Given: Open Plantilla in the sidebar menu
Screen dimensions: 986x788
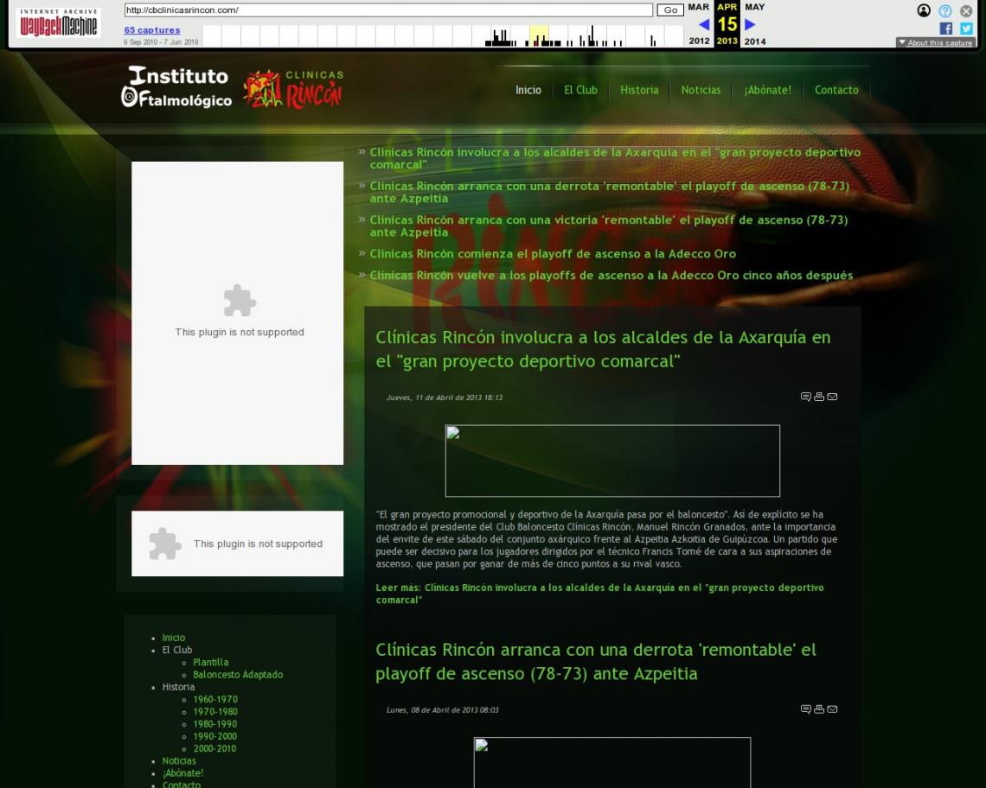Looking at the screenshot, I should (x=211, y=663).
